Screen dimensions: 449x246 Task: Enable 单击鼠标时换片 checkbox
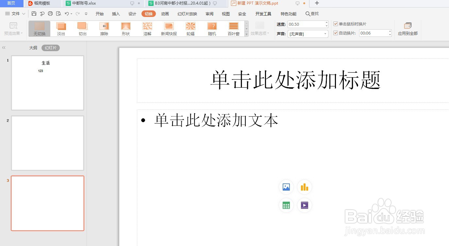(x=335, y=23)
